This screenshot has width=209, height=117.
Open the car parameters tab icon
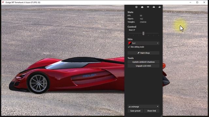pyautogui.click(x=154, y=7)
